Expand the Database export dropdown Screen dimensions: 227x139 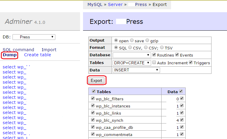pyautogui.click(x=132, y=55)
